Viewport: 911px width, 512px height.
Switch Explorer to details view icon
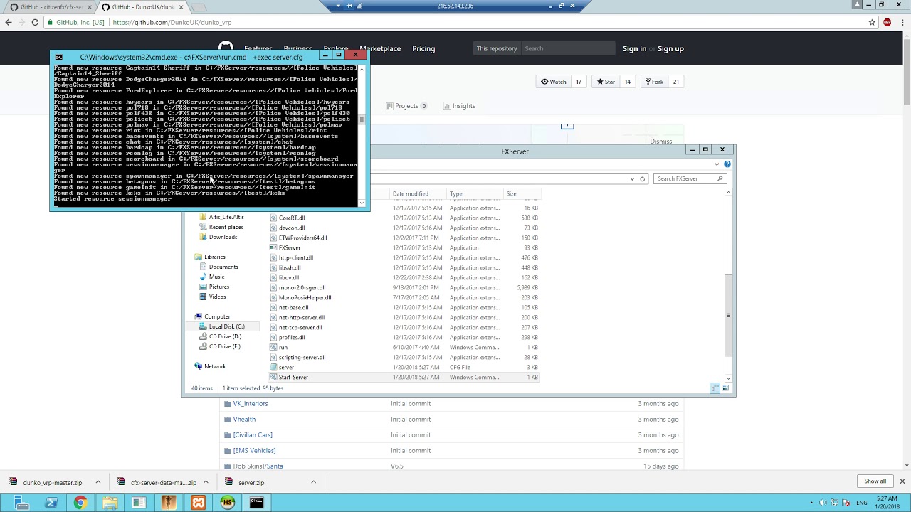click(x=715, y=388)
